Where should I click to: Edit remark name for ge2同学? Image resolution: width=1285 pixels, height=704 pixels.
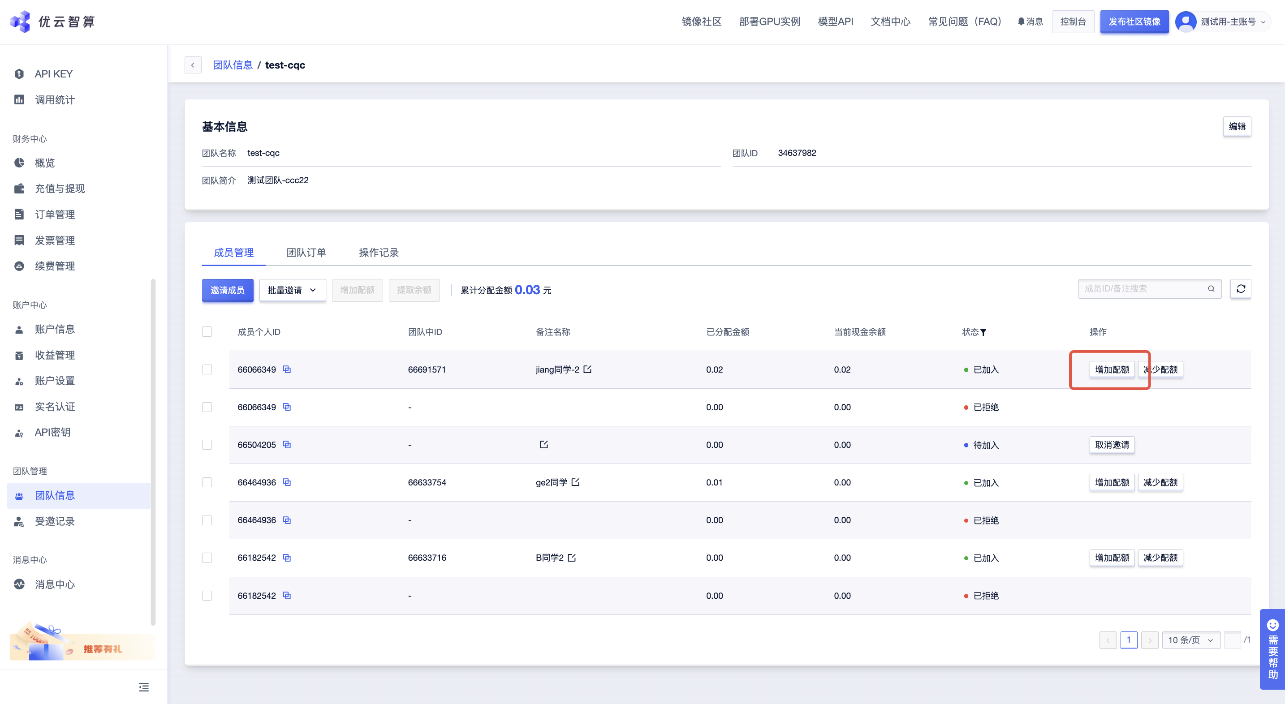(x=576, y=482)
